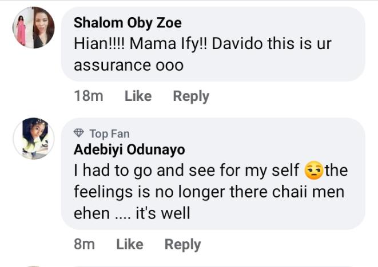Click the Top Fan label text
The width and height of the screenshot is (378, 267).
click(109, 133)
